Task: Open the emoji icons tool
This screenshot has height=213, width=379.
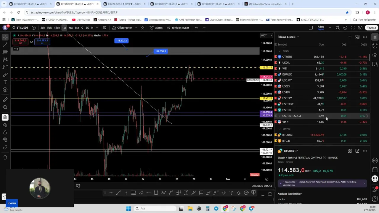Action: coord(5,90)
